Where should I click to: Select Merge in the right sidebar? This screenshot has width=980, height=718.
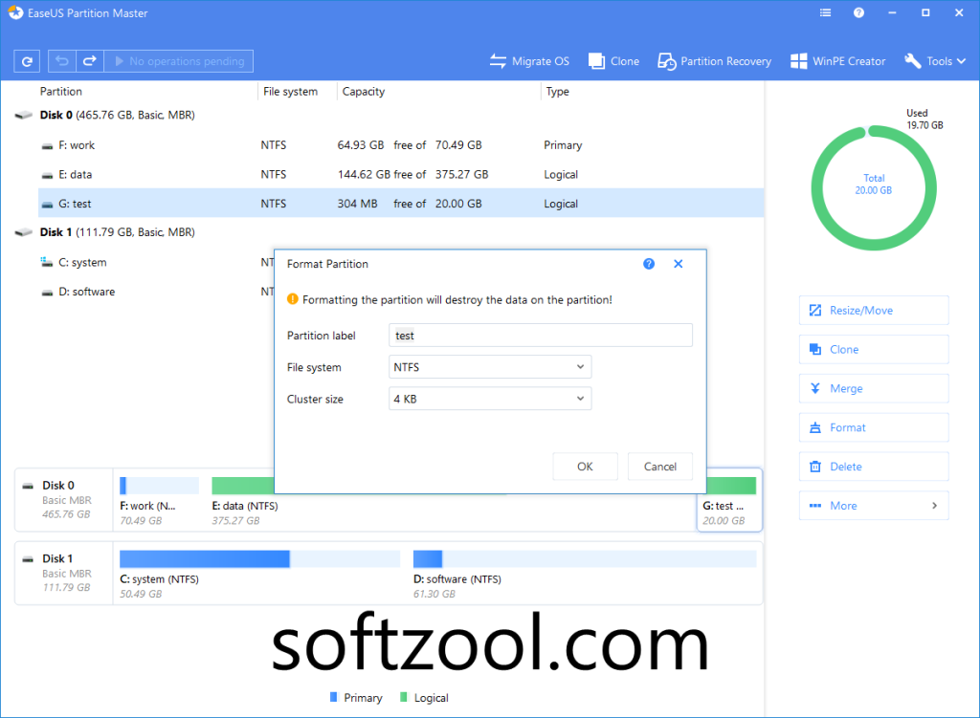873,388
